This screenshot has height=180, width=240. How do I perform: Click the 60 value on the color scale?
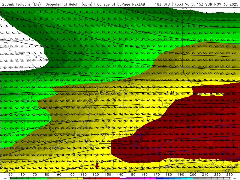pyautogui.click(x=22, y=175)
